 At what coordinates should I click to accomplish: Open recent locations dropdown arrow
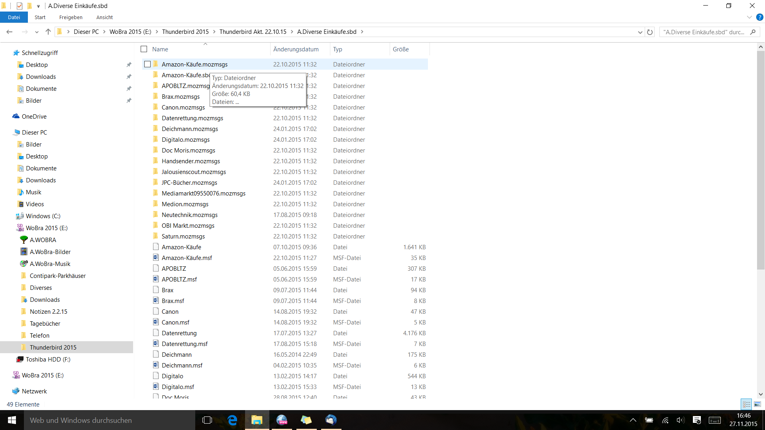coord(37,32)
